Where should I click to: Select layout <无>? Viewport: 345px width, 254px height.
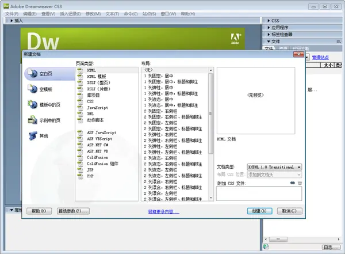pyautogui.click(x=175, y=70)
